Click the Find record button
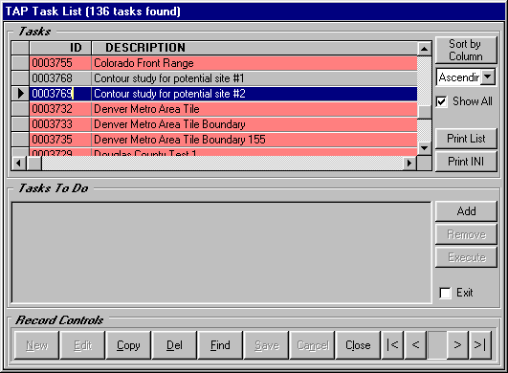This screenshot has width=508, height=373. coord(220,345)
